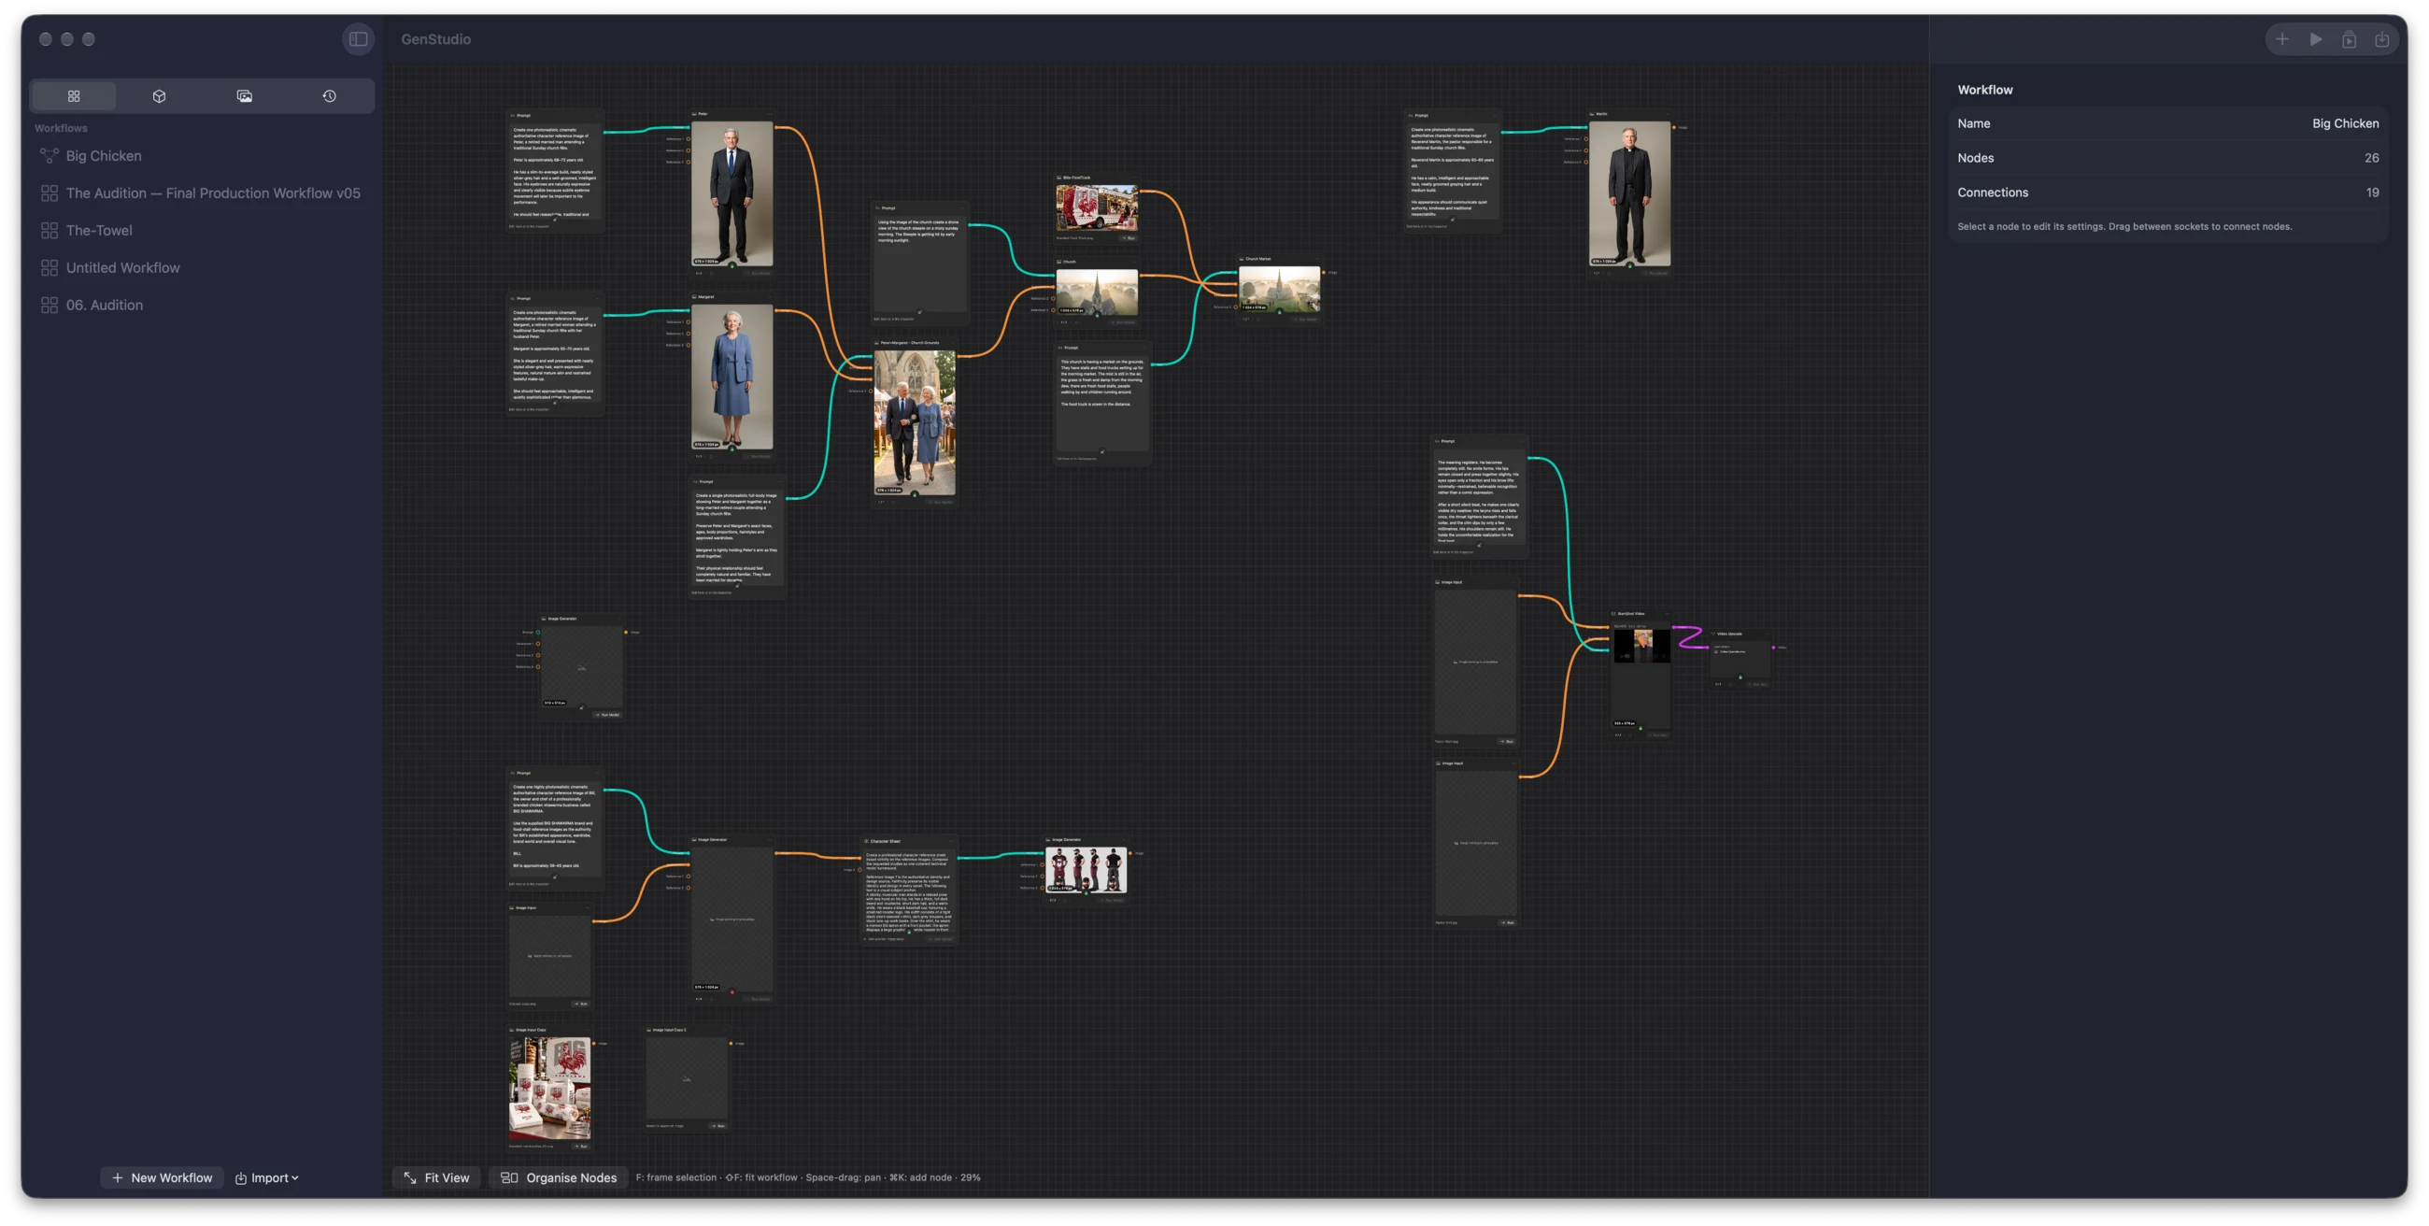Click the export download icon
Image resolution: width=2429 pixels, height=1226 pixels.
[2382, 38]
